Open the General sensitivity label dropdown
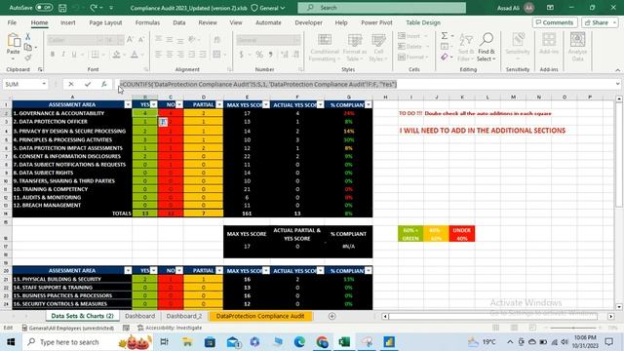 pos(268,8)
